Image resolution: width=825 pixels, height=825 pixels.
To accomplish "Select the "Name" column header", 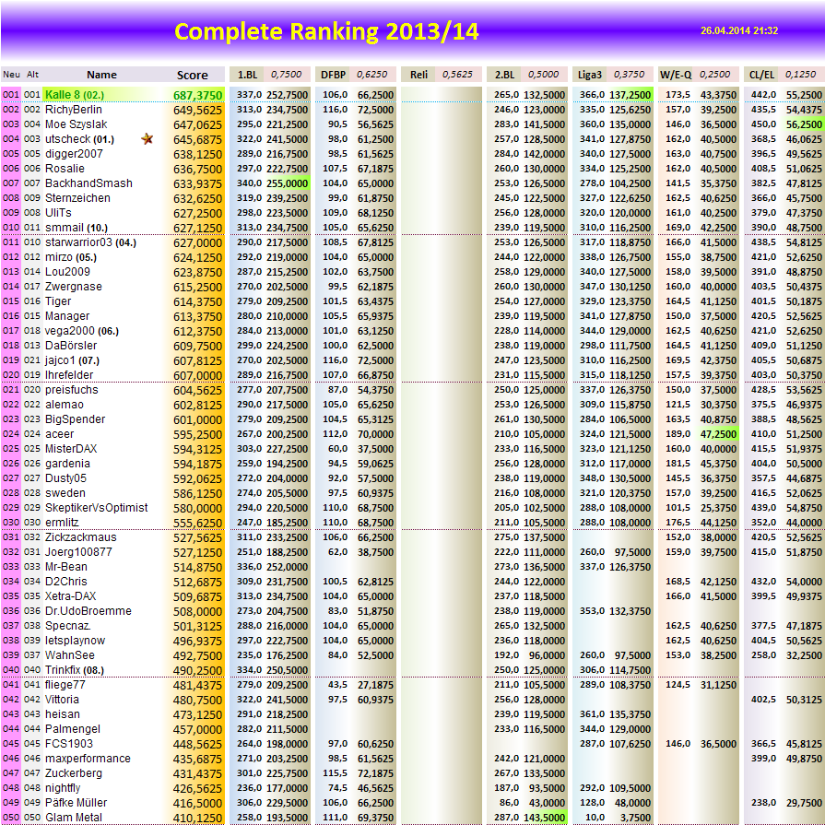I will click(101, 75).
